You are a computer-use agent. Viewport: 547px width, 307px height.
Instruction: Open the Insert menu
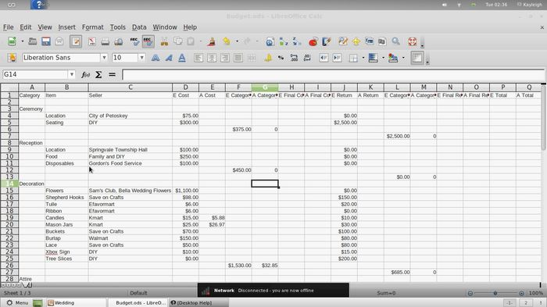click(66, 27)
